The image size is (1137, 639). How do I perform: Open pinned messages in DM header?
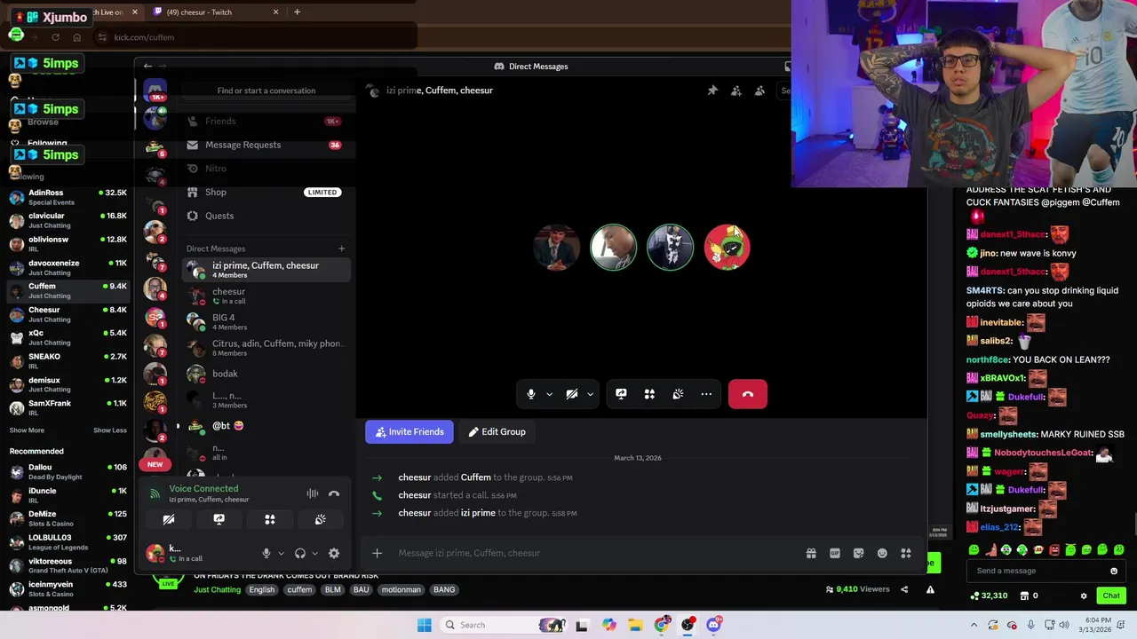(712, 91)
